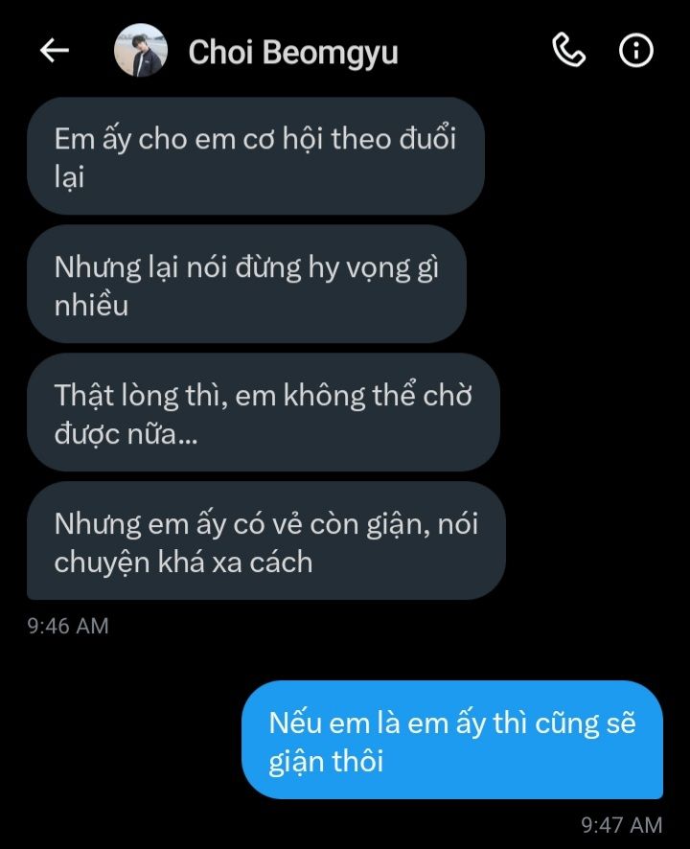Tap the 9:47 AM timestamp under sent message
The image size is (690, 849).
622,825
